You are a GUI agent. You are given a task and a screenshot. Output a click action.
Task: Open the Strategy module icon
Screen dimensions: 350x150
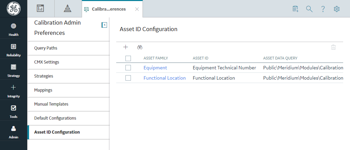tap(13, 67)
